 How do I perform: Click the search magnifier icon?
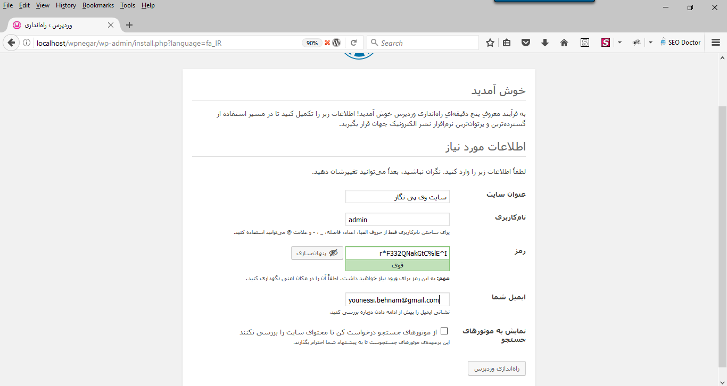click(x=374, y=43)
